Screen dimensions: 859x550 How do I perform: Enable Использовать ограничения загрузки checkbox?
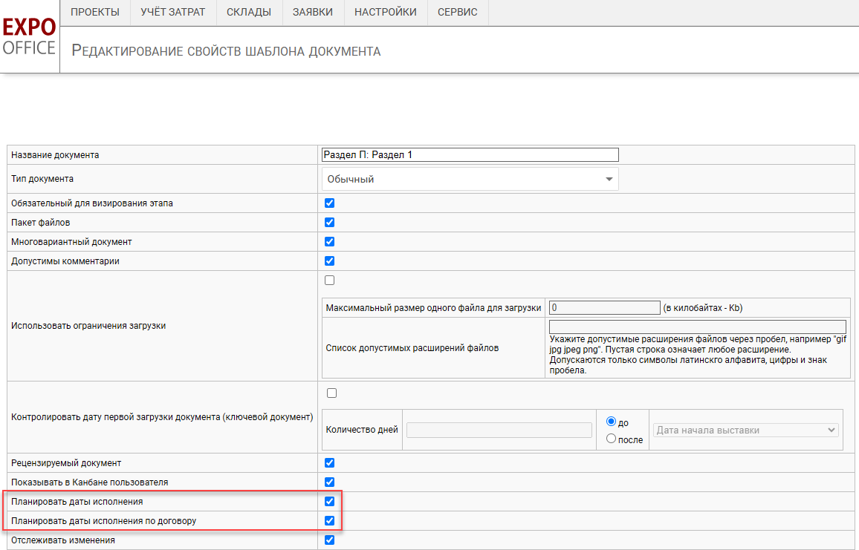tap(330, 281)
